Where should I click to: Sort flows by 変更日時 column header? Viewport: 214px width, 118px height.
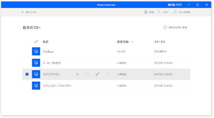[123, 42]
